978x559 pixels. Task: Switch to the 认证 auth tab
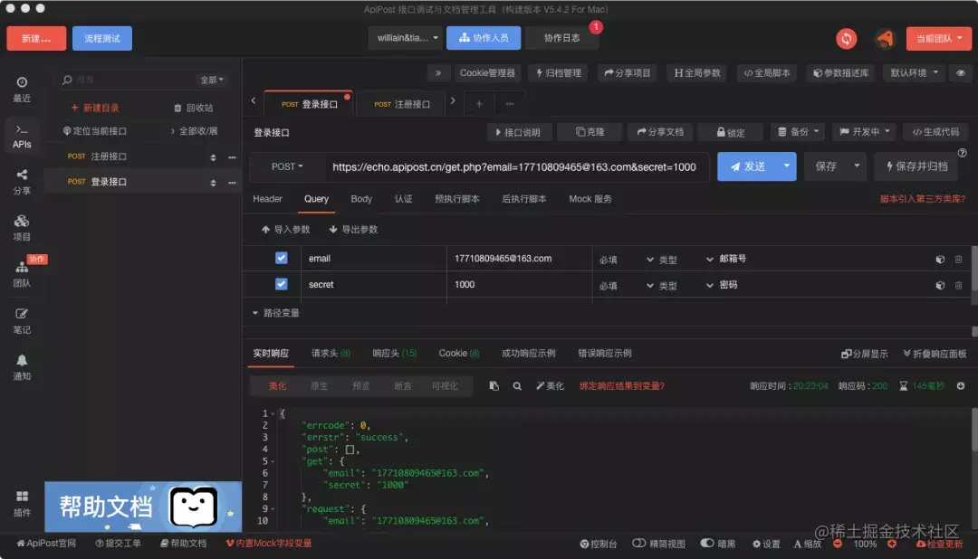[404, 199]
